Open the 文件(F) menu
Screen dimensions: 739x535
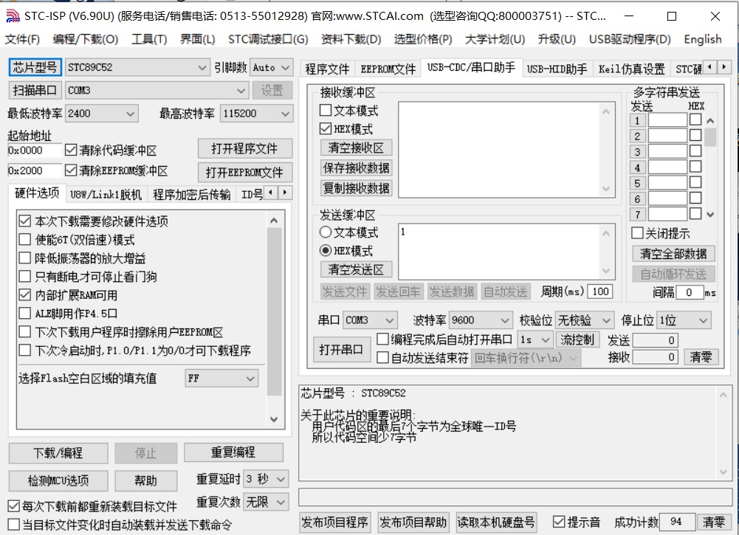[22, 39]
